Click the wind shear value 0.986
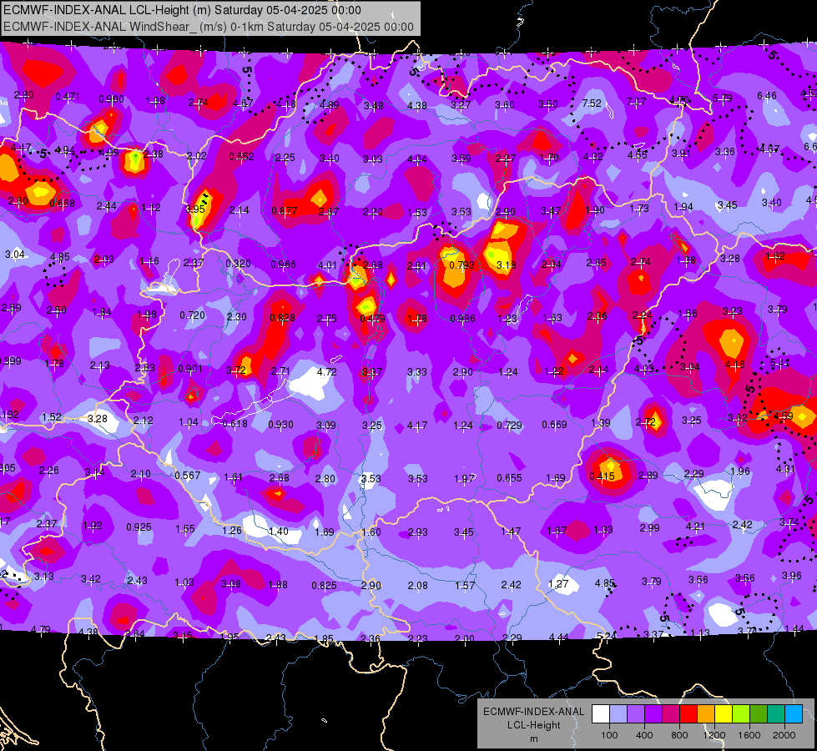 (x=462, y=319)
